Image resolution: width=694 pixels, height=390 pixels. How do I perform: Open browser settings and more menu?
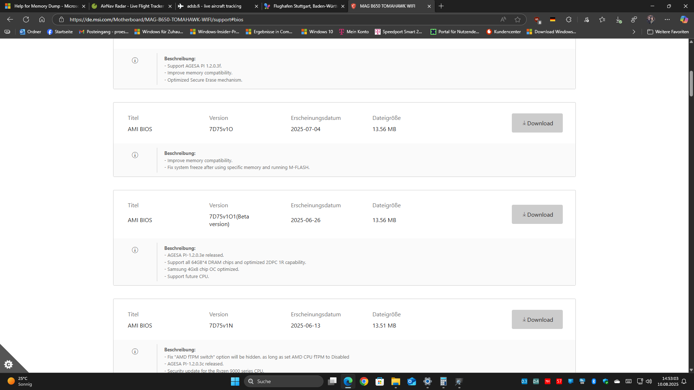coord(667,19)
